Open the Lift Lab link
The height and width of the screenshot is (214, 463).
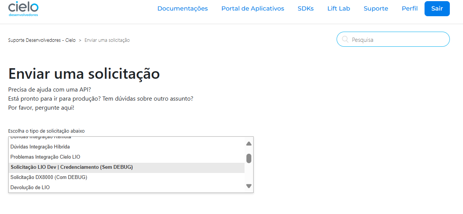(339, 8)
